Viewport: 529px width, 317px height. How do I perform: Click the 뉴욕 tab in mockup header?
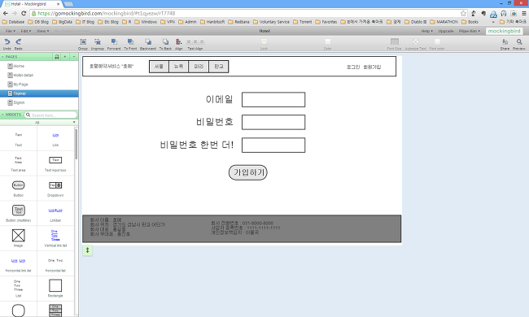(178, 67)
